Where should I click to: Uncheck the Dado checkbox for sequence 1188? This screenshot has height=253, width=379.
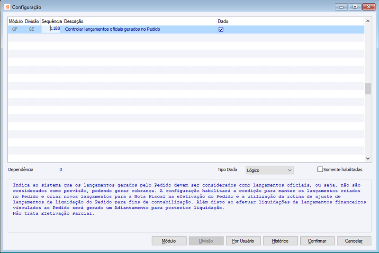click(x=221, y=29)
